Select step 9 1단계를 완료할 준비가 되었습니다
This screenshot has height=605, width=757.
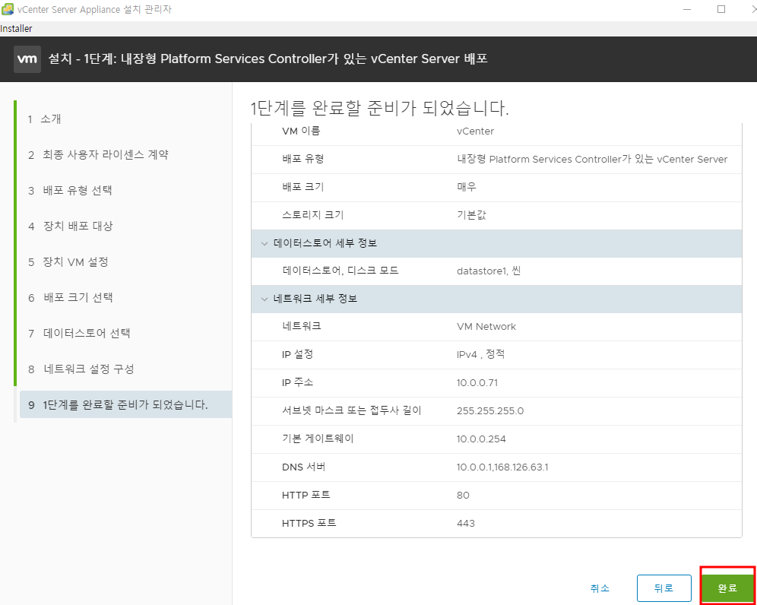[x=125, y=404]
